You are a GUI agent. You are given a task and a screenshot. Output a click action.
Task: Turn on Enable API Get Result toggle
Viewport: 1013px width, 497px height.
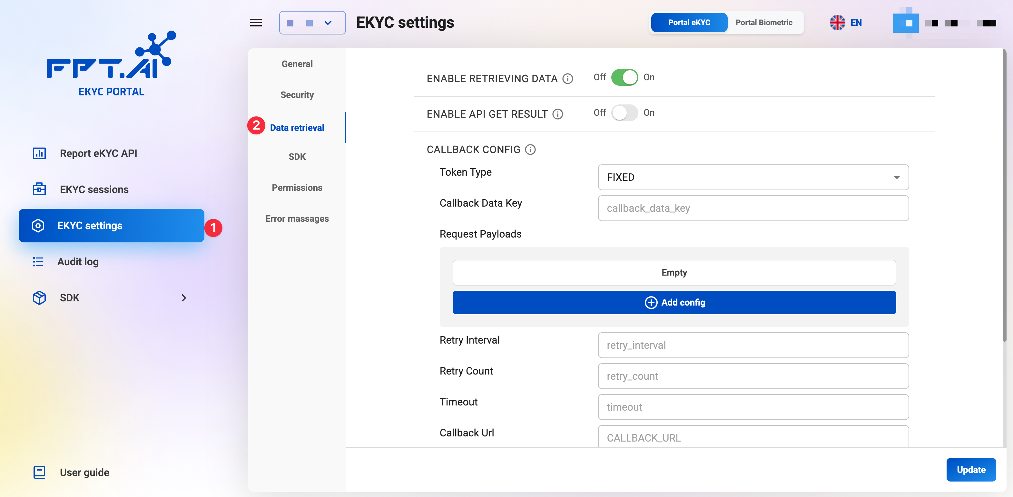[624, 113]
